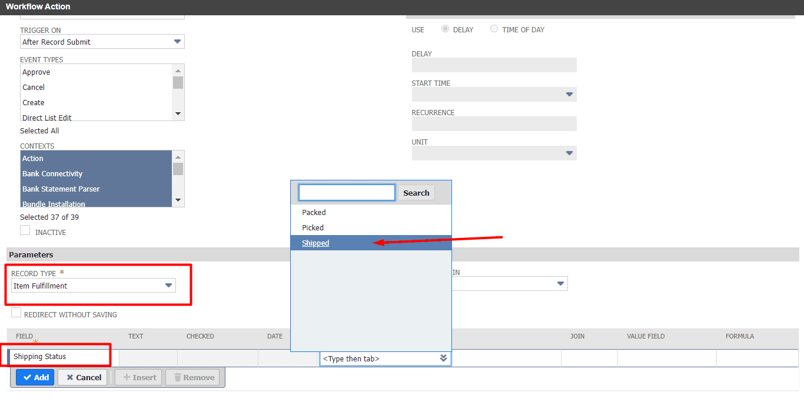Screen dimensions: 804x399
Task: Choose Picked from the status list
Action: [371, 228]
